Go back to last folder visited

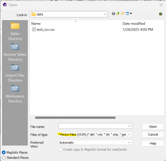tap(113, 13)
